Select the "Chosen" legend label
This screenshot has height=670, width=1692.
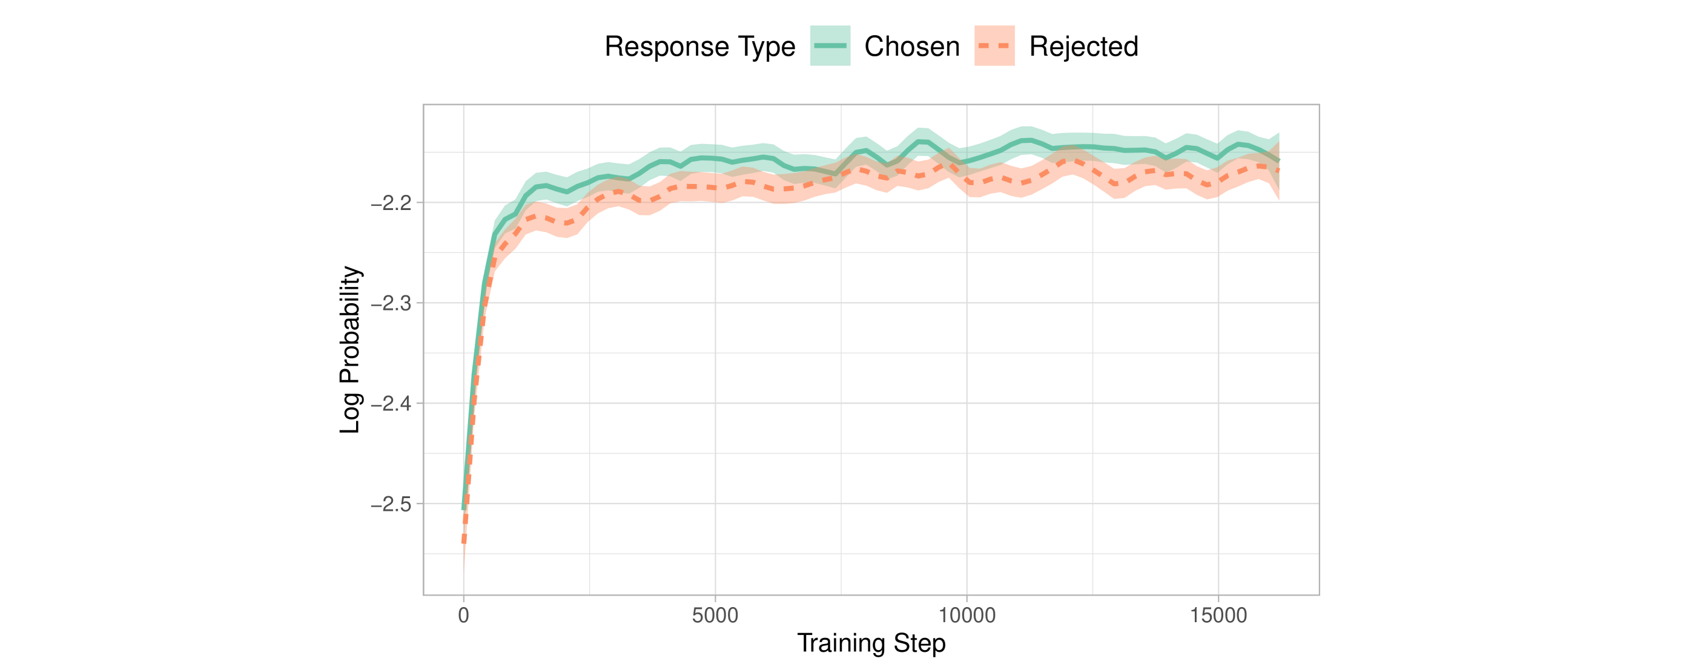(x=911, y=47)
